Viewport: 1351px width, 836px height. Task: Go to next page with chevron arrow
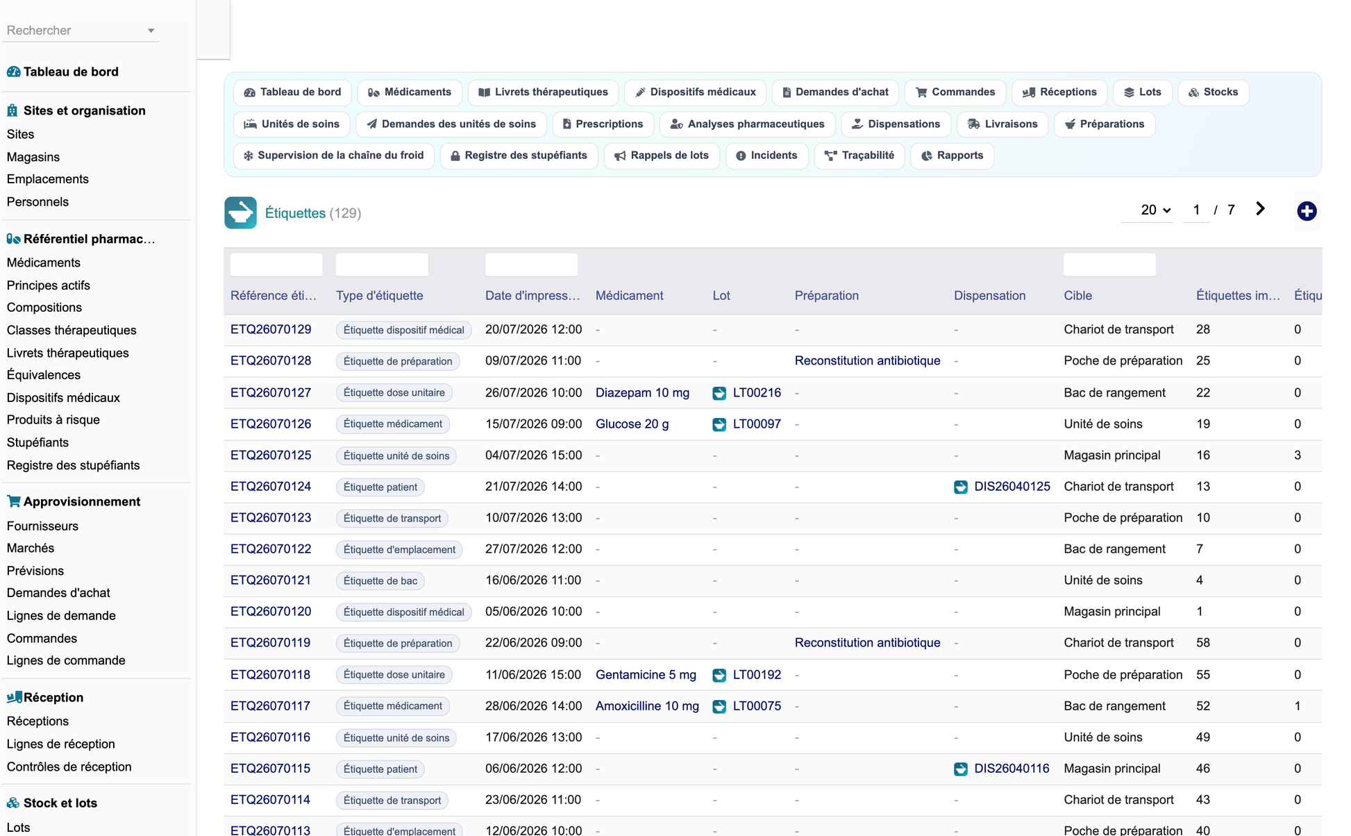click(1260, 209)
